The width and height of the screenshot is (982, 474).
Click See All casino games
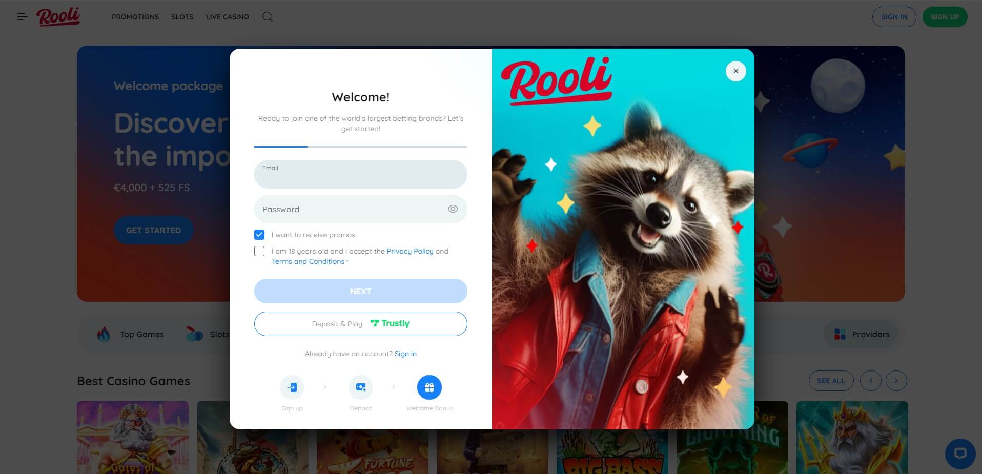(x=831, y=381)
